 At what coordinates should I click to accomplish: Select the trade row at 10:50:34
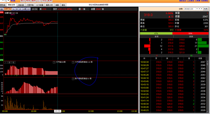[173, 62]
